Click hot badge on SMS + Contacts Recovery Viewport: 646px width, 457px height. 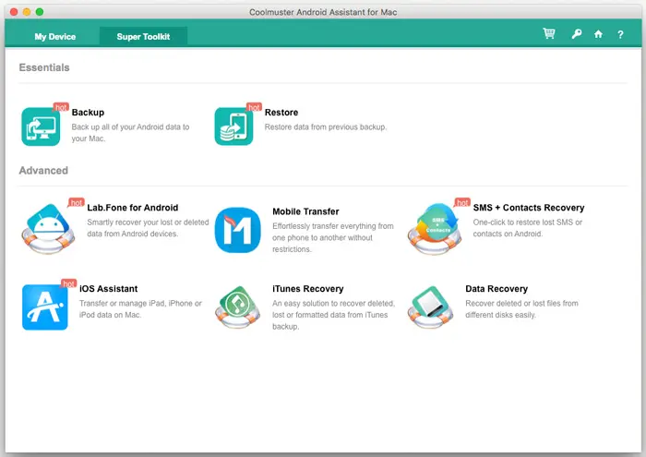point(462,202)
